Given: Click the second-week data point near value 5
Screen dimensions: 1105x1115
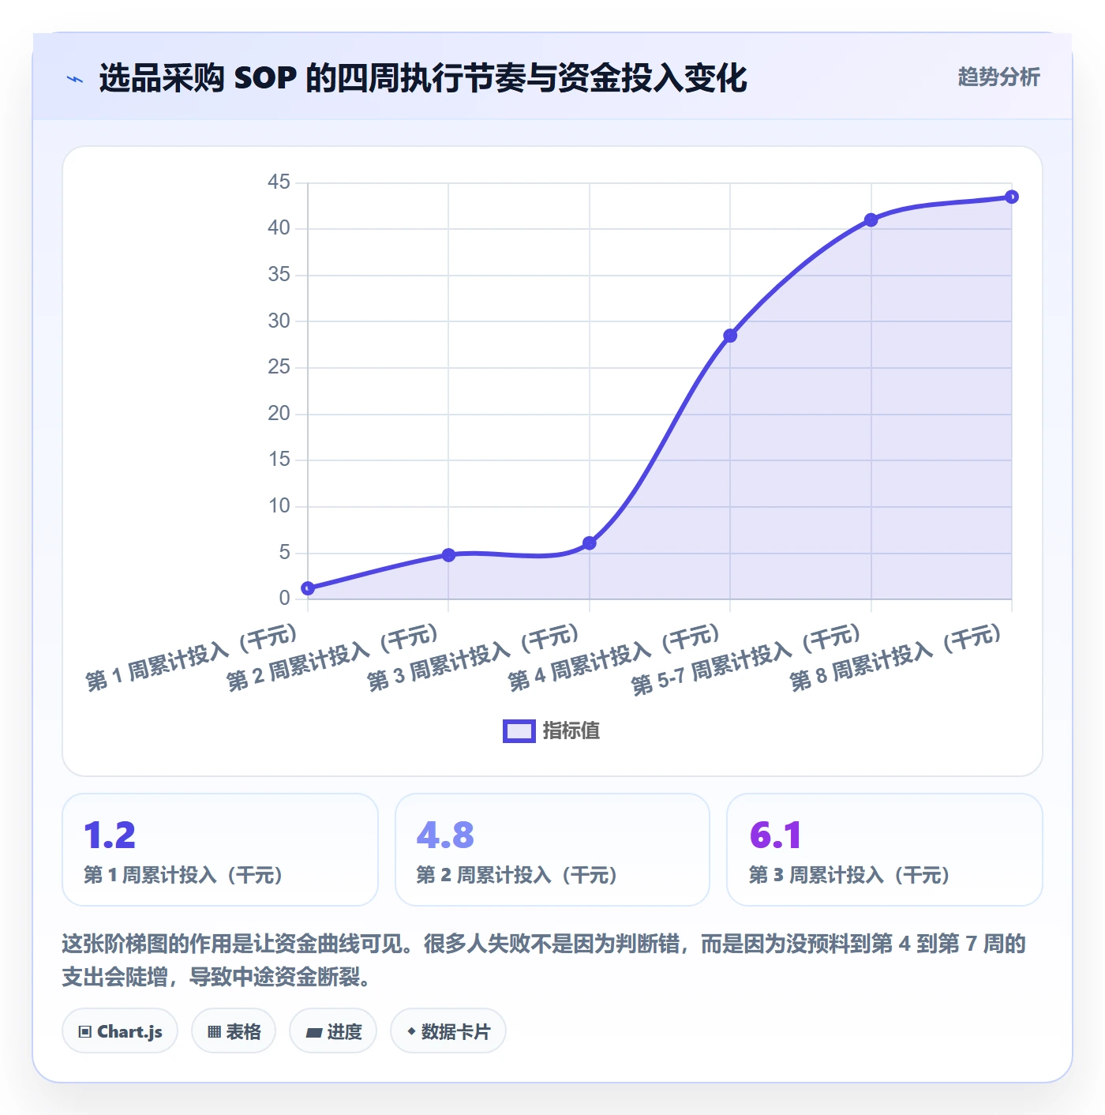Looking at the screenshot, I should click(x=448, y=555).
